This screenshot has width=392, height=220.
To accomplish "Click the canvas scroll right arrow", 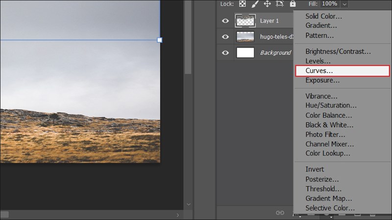I will point(177,215).
